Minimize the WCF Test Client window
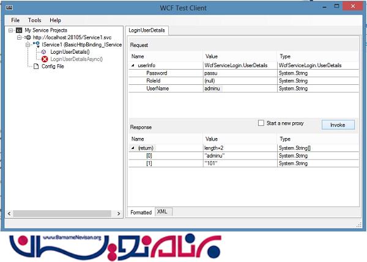The width and height of the screenshot is (367, 262). tap(324, 7)
